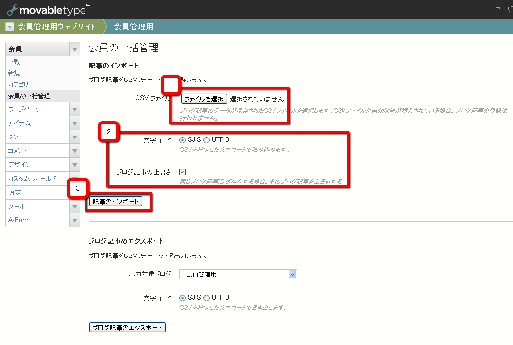
Task: Click the arrow beside タグ menu
Action: pyautogui.click(x=75, y=137)
